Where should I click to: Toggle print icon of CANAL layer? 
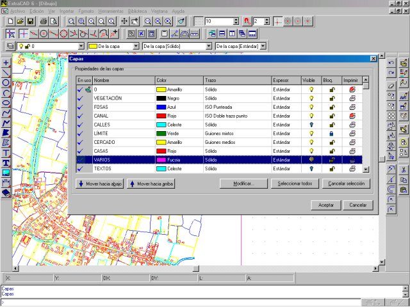[352, 116]
